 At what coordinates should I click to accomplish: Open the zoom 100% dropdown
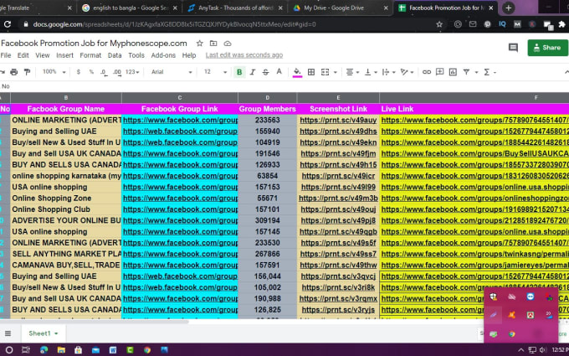54,72
